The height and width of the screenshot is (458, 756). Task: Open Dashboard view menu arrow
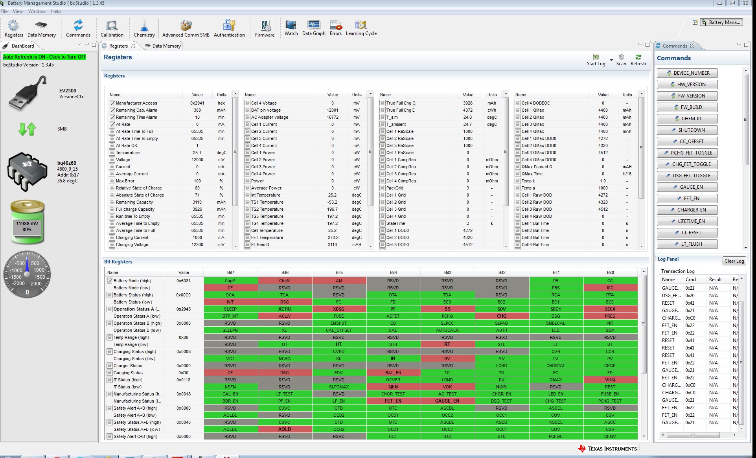pyautogui.click(x=79, y=44)
